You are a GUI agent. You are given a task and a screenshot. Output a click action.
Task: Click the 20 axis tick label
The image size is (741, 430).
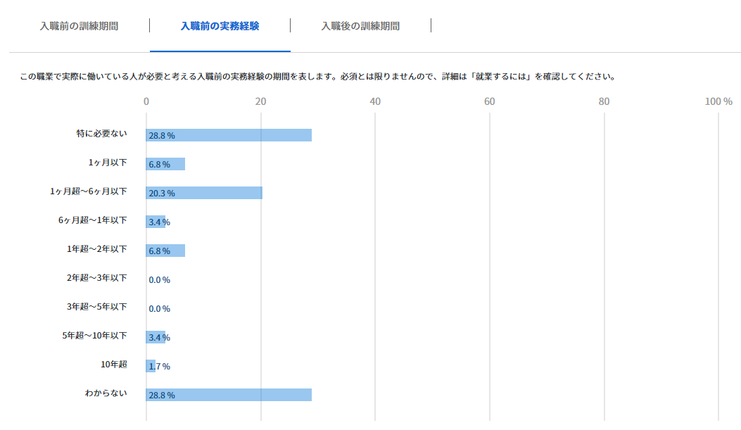pos(260,101)
